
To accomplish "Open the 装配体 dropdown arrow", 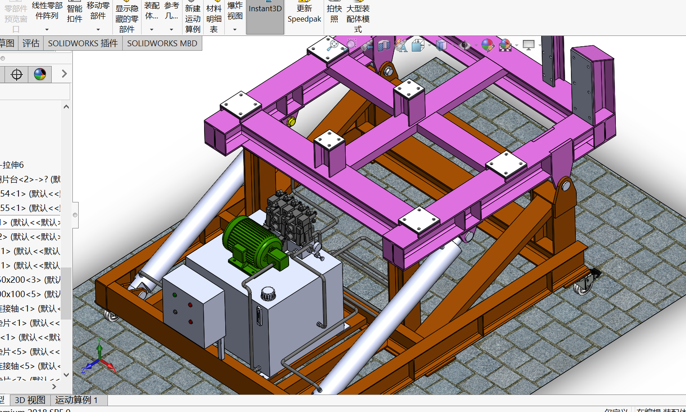I will pyautogui.click(x=151, y=30).
